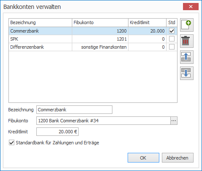
Task: Move selected bank account down
Action: coord(187,73)
